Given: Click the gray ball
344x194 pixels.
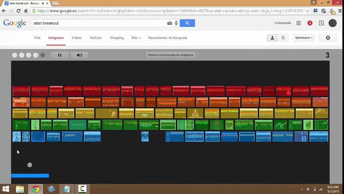Looking at the screenshot, I should [30, 165].
